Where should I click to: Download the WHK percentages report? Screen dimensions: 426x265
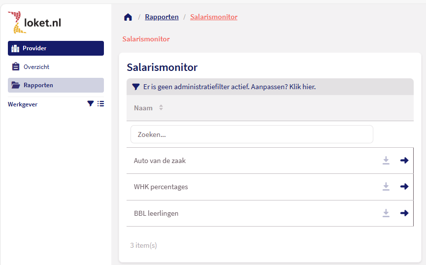click(386, 187)
